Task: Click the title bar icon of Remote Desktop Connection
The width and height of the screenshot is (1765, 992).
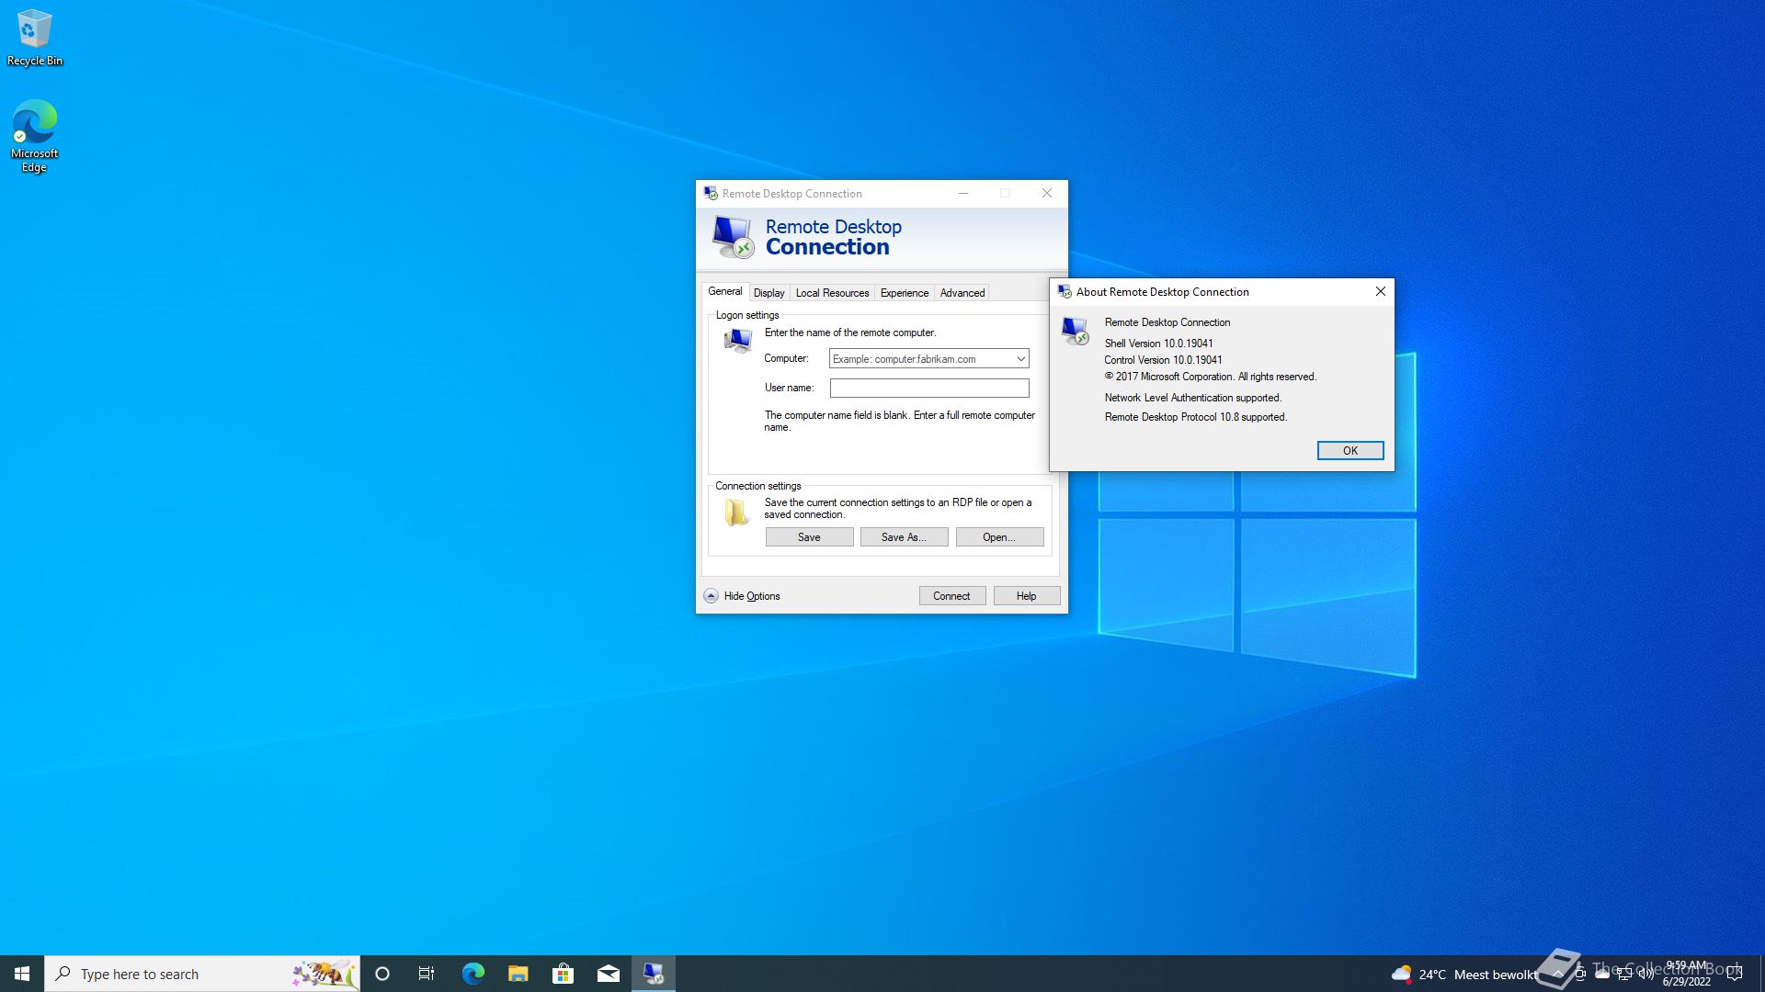Action: point(711,194)
